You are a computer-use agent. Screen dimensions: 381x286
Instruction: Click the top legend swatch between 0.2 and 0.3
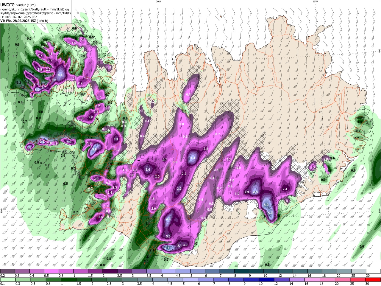click(x=7, y=271)
